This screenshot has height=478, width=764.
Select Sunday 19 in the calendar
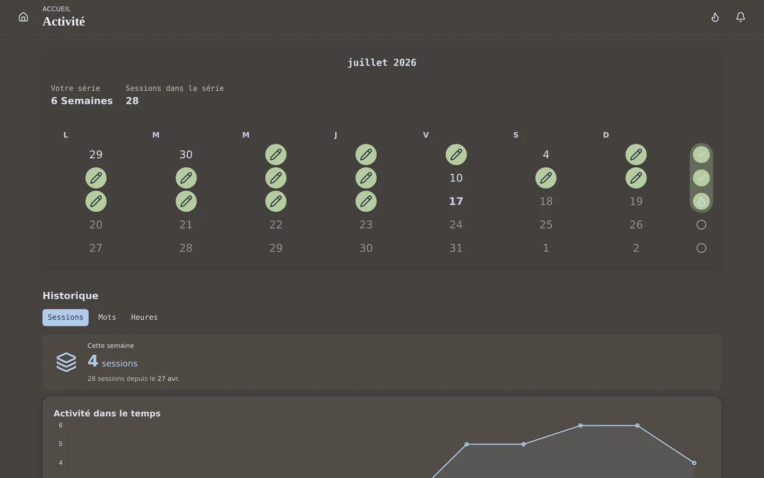click(x=636, y=201)
